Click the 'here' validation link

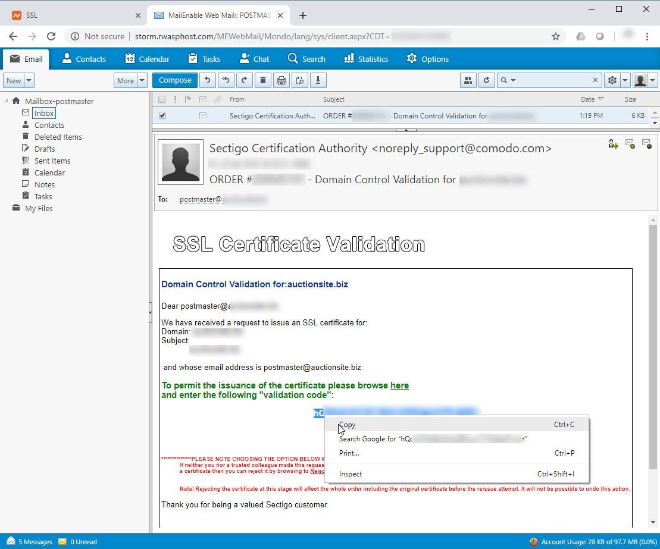[399, 385]
